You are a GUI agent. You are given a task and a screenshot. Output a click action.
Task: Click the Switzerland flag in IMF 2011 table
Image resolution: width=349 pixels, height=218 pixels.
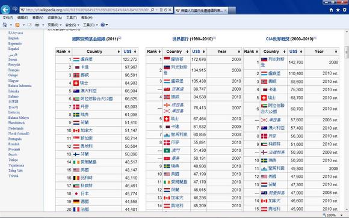(76, 83)
